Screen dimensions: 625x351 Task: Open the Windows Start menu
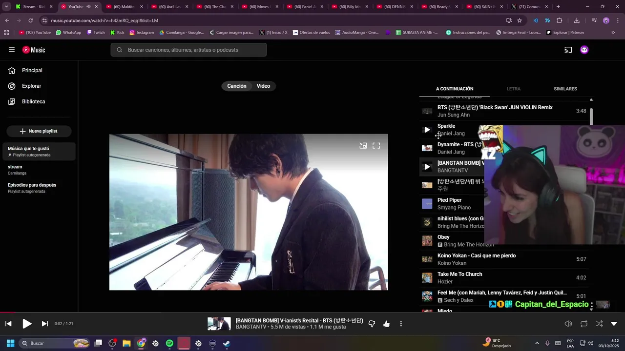(10, 343)
